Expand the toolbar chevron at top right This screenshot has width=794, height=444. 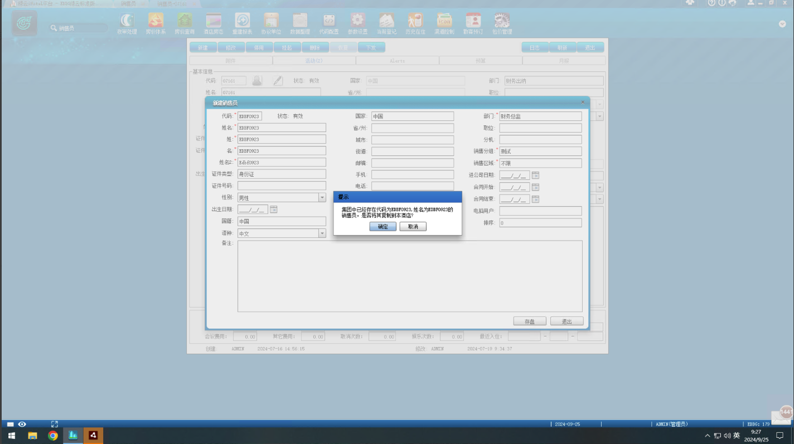point(782,24)
